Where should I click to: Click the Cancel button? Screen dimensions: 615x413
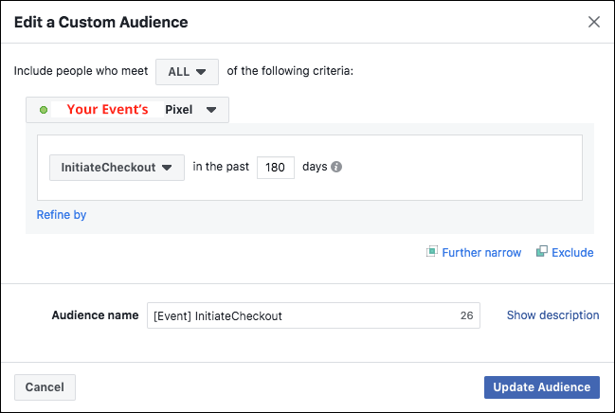(45, 387)
